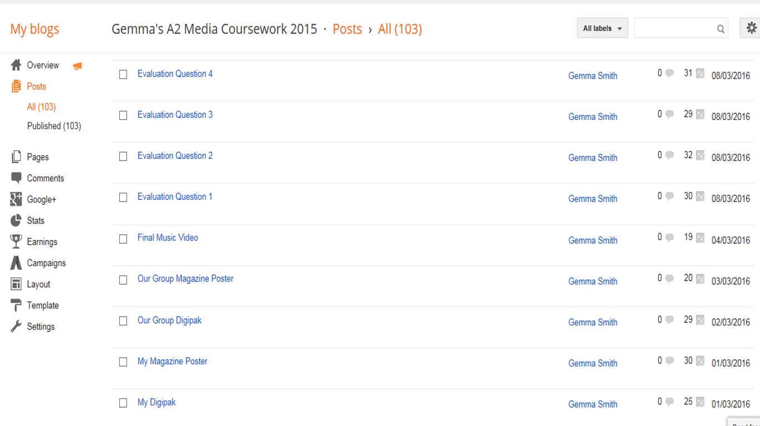Open the gear settings button at top right
Image resolution: width=760 pixels, height=426 pixels.
[x=751, y=28]
